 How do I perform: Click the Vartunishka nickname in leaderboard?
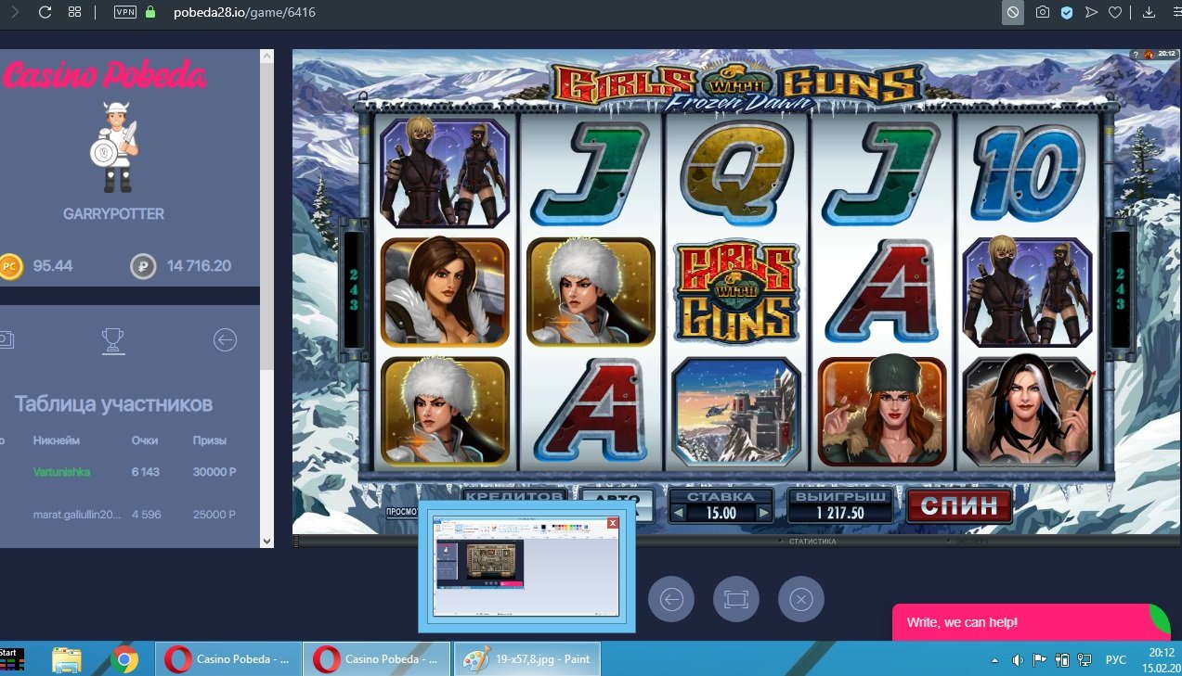click(x=61, y=472)
